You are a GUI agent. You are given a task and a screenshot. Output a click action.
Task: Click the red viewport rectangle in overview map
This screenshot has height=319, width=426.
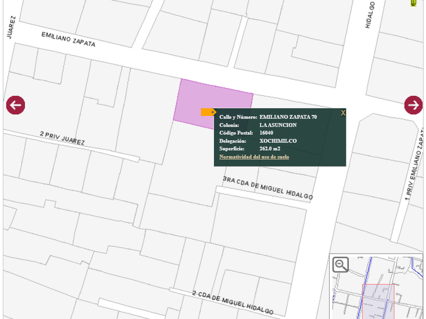click(378, 301)
